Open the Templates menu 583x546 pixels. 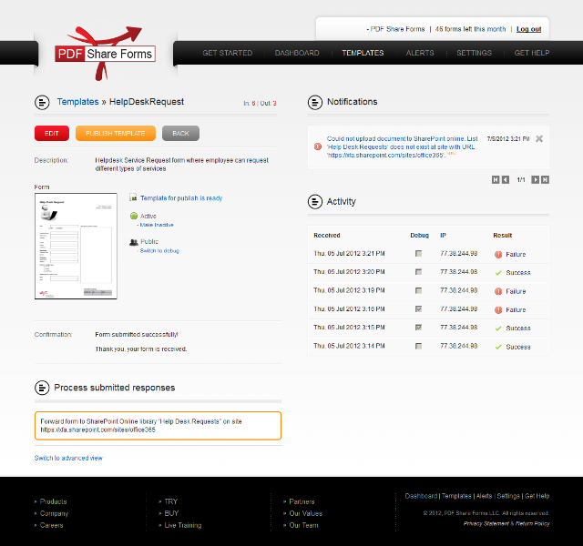tap(363, 53)
